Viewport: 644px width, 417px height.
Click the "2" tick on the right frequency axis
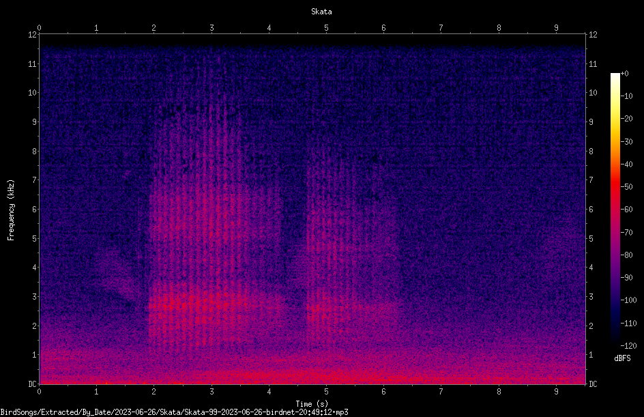[591, 326]
